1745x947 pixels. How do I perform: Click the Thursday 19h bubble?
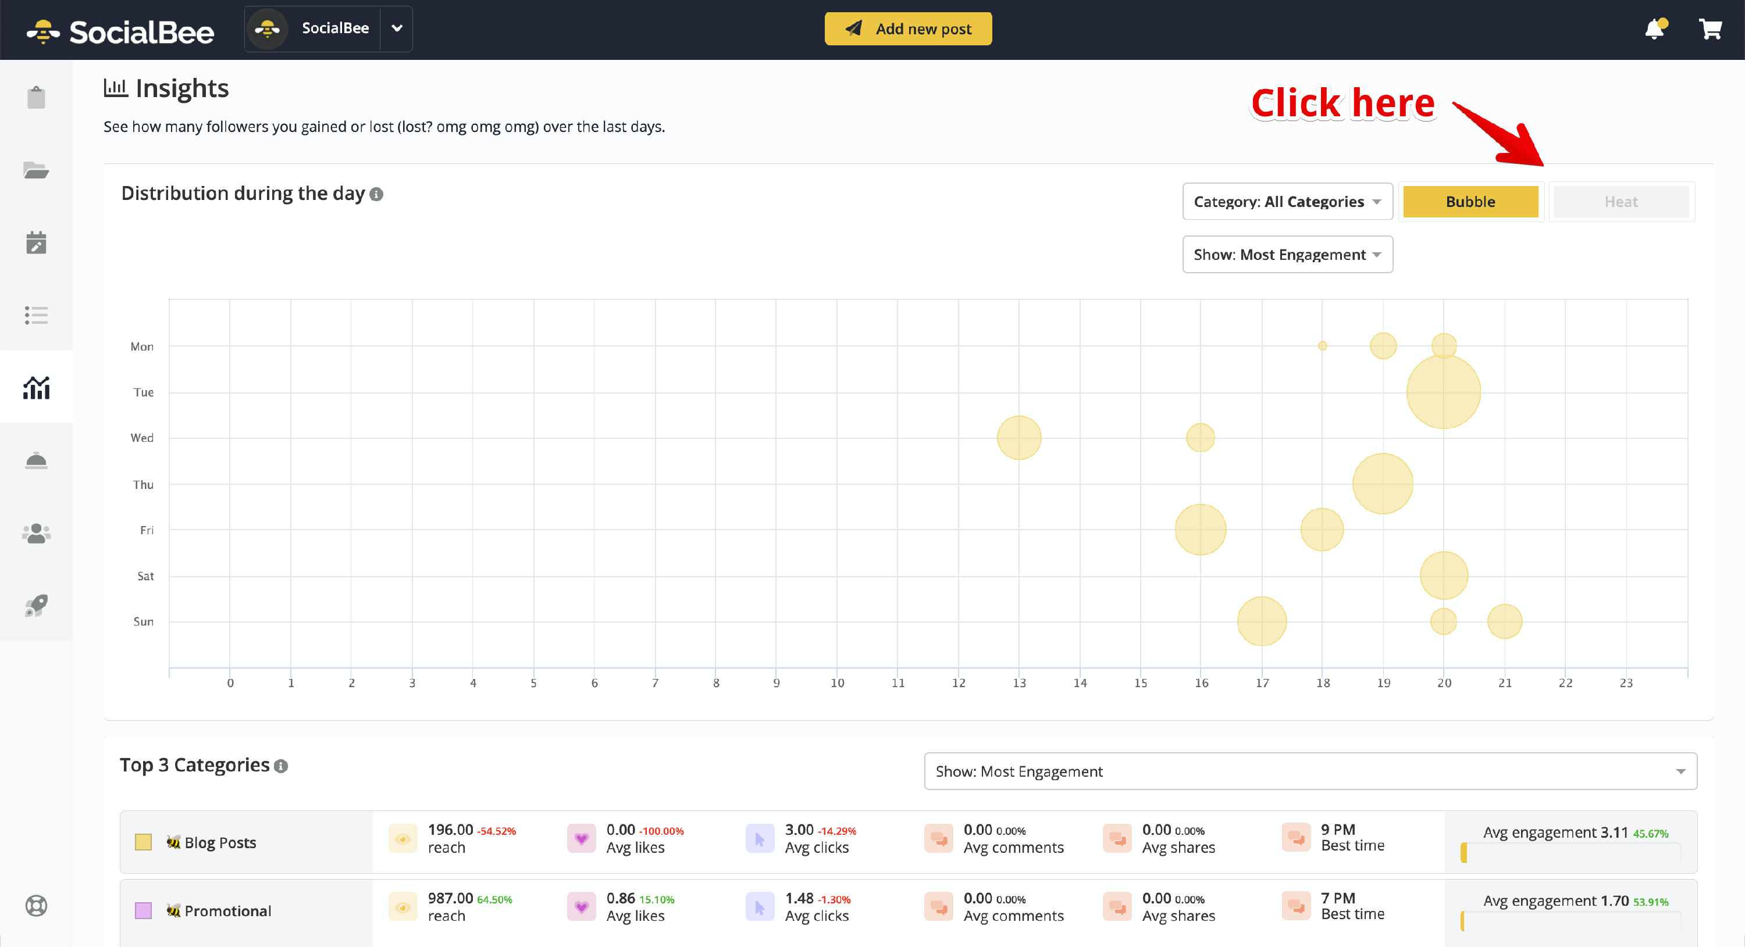1383,484
